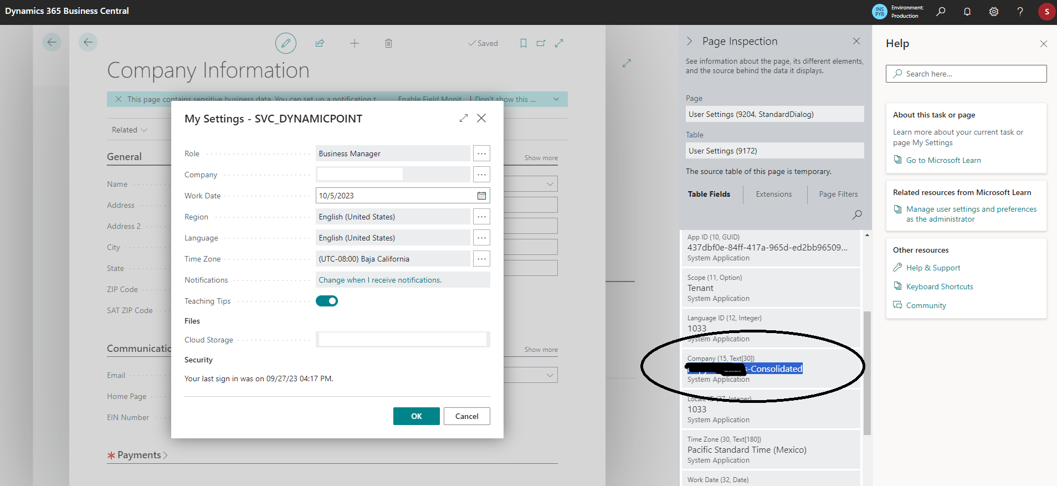Open page in new window icon
This screenshot has height=486, width=1057.
click(x=541, y=43)
